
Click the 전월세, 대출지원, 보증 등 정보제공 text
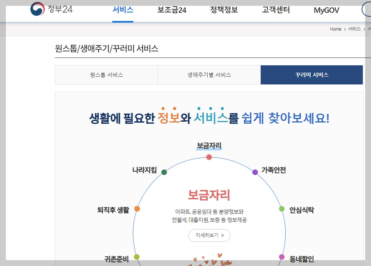(209, 220)
